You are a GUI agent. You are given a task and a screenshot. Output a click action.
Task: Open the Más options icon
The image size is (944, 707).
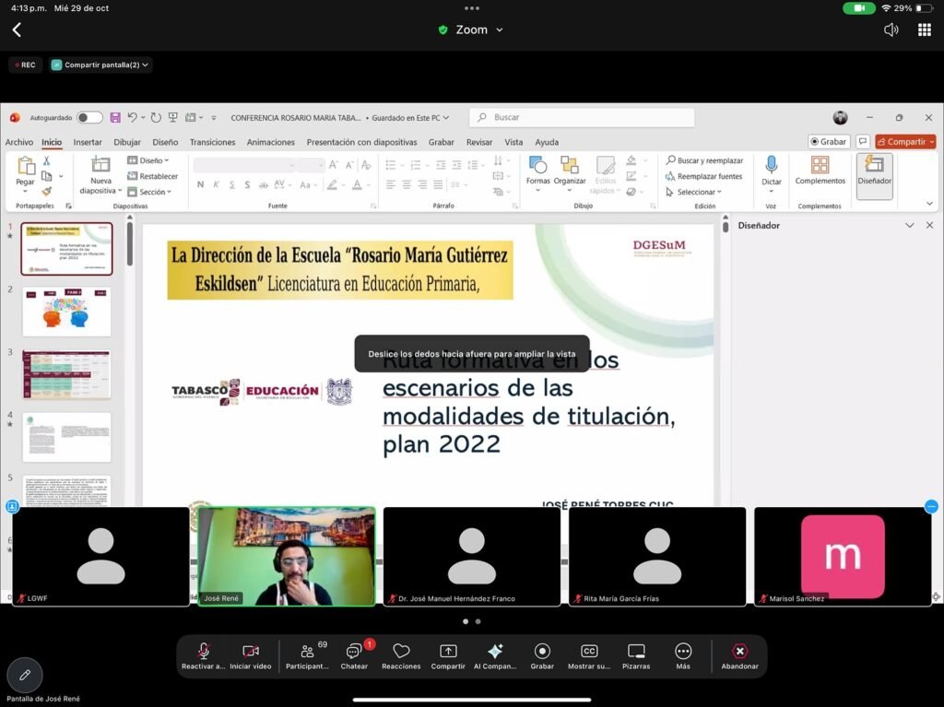pyautogui.click(x=683, y=652)
